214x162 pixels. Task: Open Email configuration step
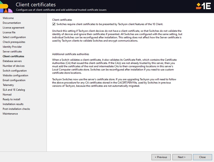[14, 80]
